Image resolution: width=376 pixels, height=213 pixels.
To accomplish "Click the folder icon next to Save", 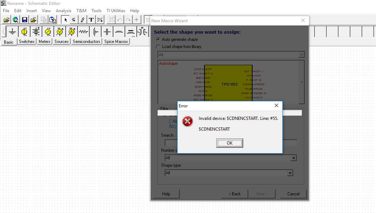I will pos(34,20).
